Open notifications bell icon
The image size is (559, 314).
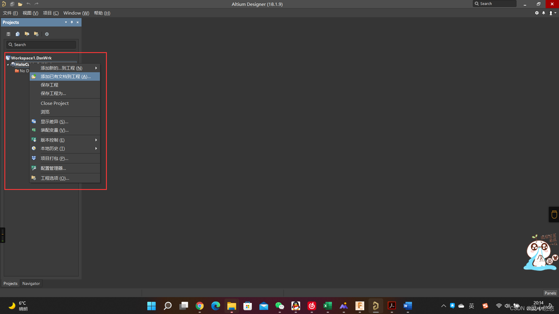point(544,13)
